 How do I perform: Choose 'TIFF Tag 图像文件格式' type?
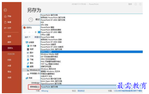pos(50,64)
